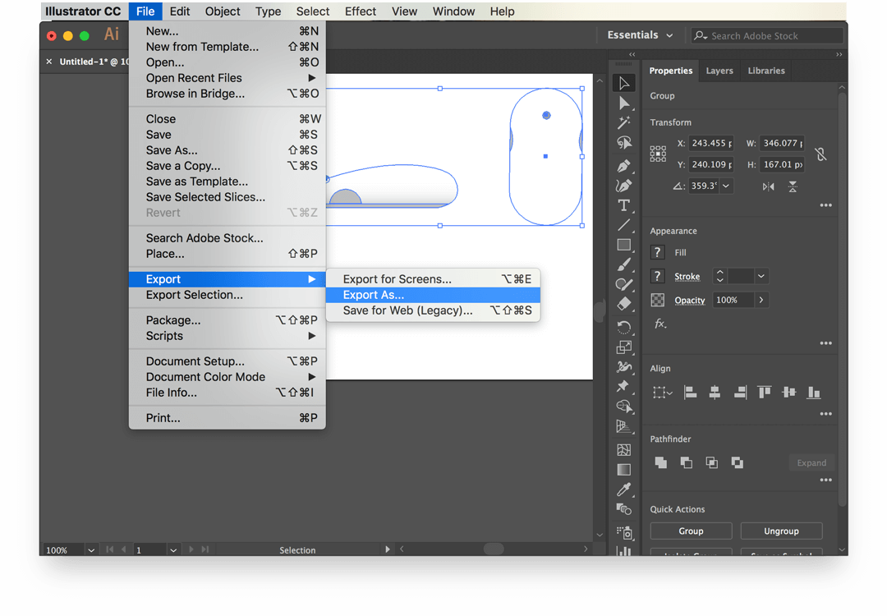Switch to the Layers tab

pos(719,71)
